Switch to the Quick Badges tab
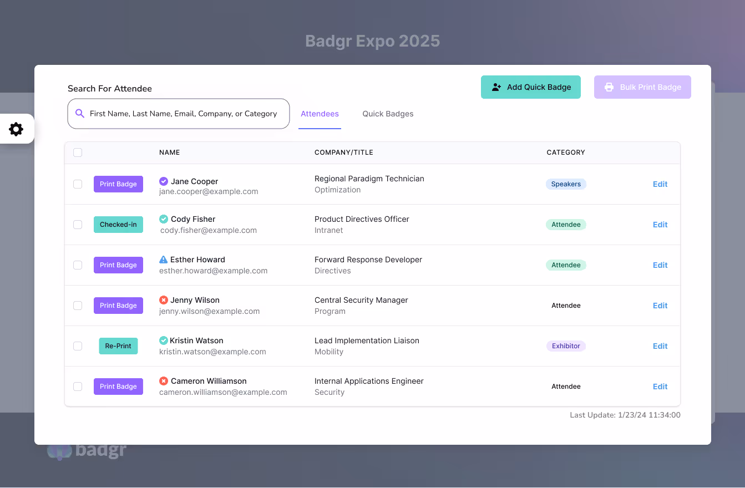This screenshot has width=745, height=488. pos(388,114)
